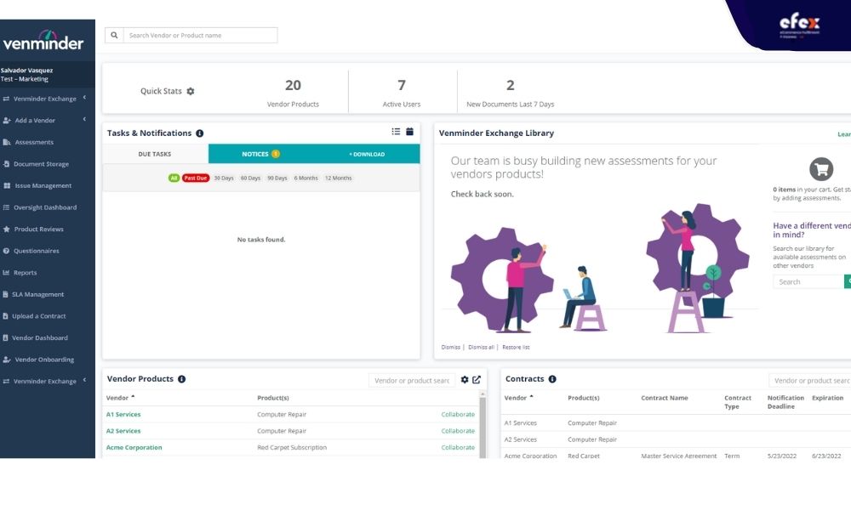
Task: Click the Salvador Vasquez user name
Action: [x=26, y=71]
